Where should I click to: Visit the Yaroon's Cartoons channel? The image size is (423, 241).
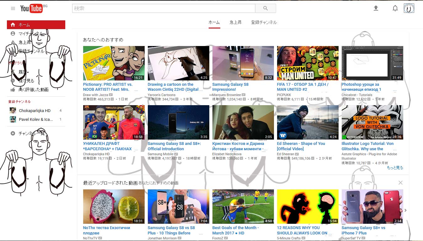162,95
